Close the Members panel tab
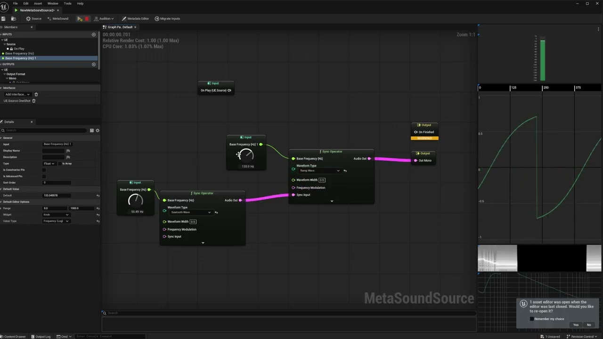The image size is (603, 339). point(32,27)
